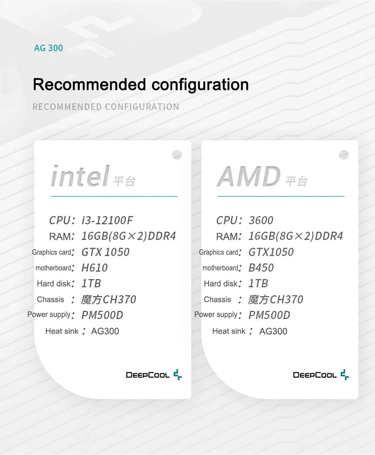This screenshot has width=375, height=455.
Task: Click the green DeepCool emblem, AMD card
Action: click(345, 375)
